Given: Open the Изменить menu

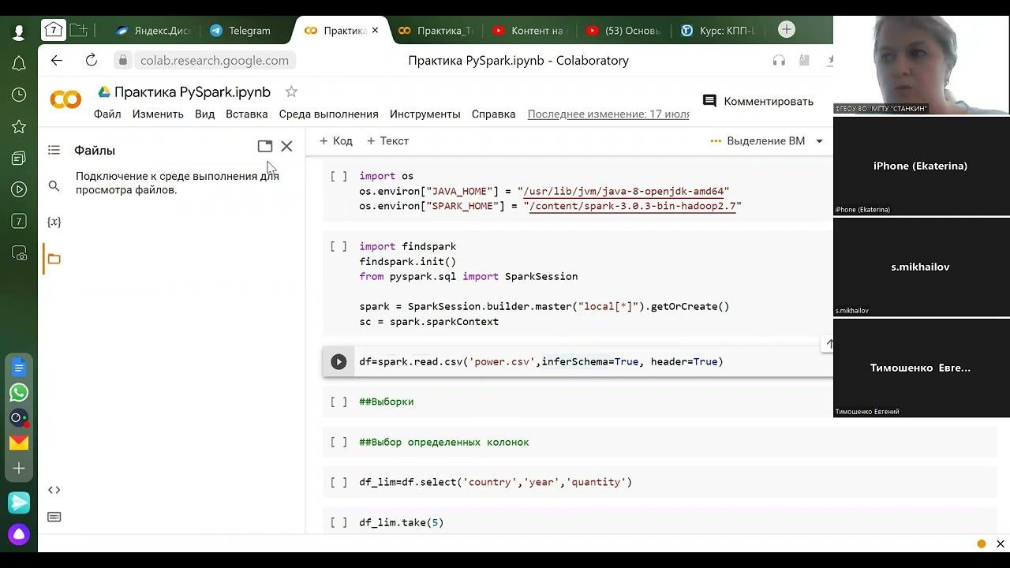Looking at the screenshot, I should coord(158,114).
